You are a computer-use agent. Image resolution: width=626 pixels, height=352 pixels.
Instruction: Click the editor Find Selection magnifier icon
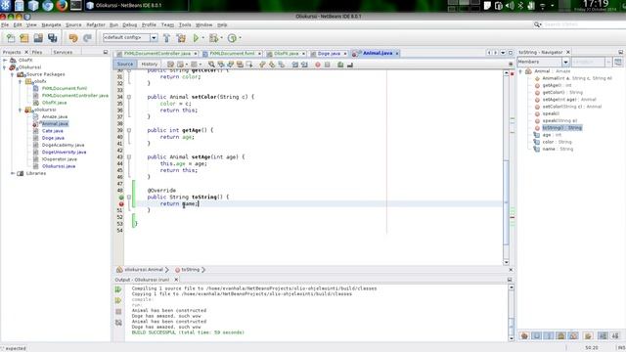211,65
